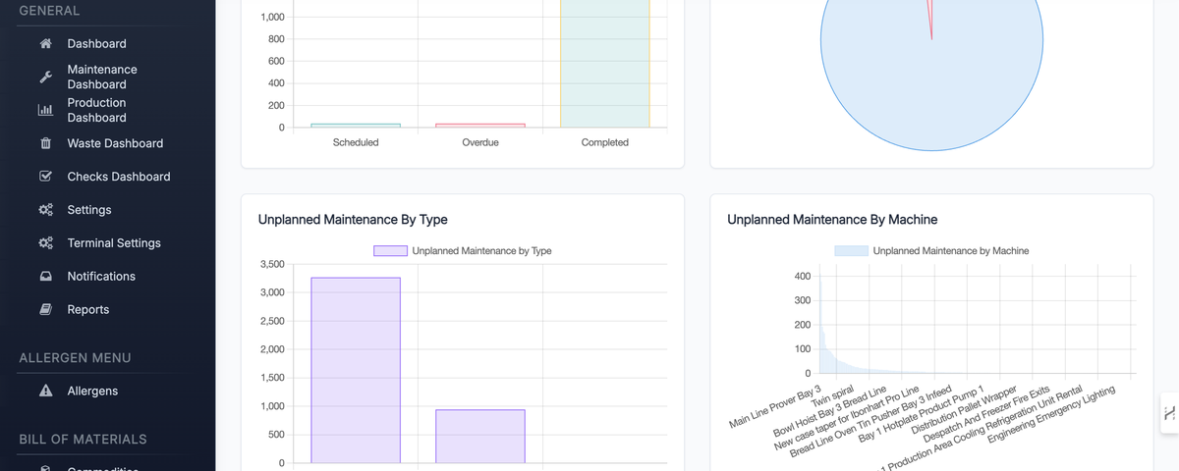This screenshot has height=471, width=1179.
Task: Toggle the Unplanned Maintenance by Type legend
Action: [x=463, y=251]
